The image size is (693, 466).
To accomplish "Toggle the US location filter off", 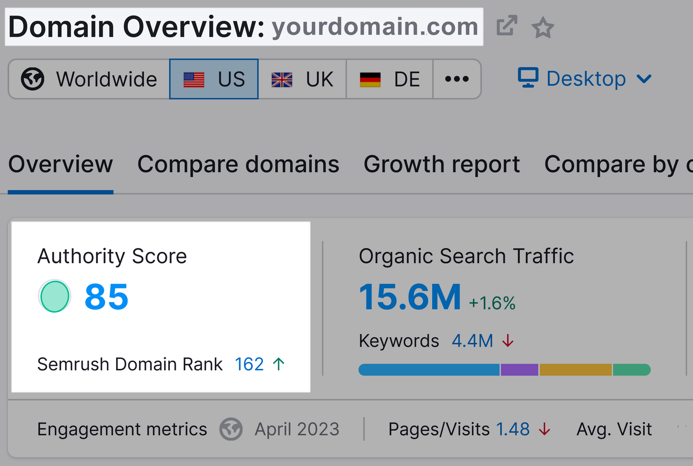I will [x=213, y=78].
